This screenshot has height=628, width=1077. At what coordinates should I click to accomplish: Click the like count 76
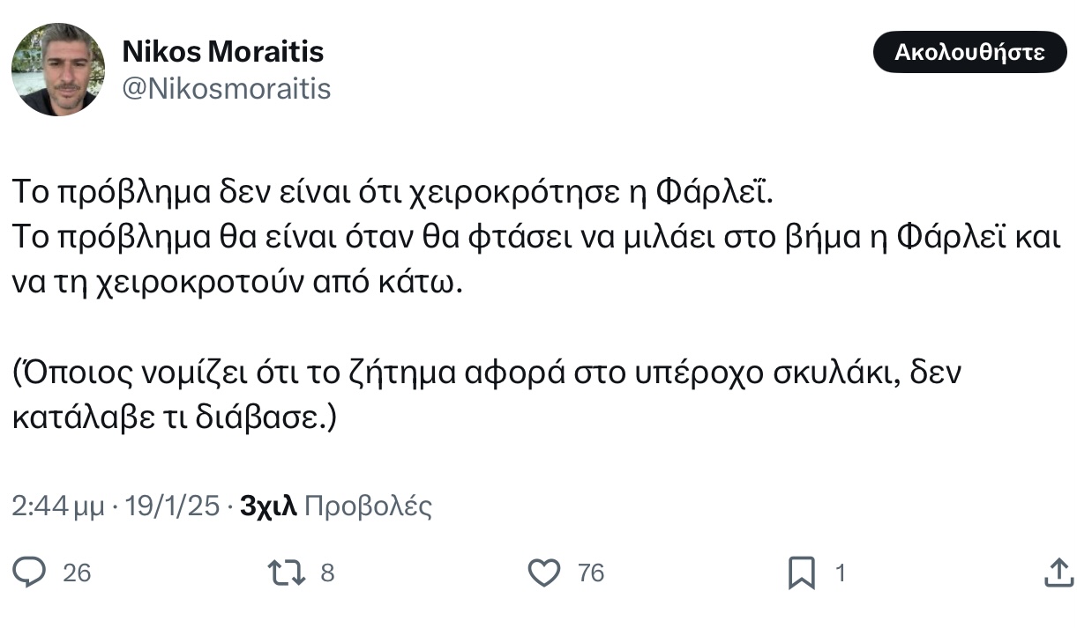pyautogui.click(x=591, y=573)
